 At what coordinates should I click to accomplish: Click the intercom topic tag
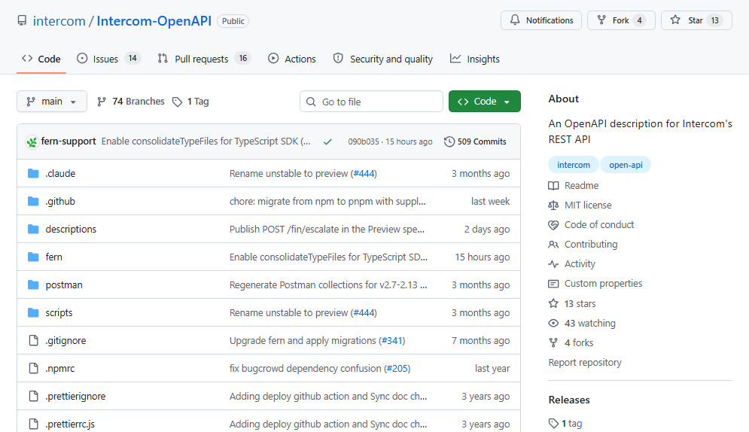click(x=573, y=165)
